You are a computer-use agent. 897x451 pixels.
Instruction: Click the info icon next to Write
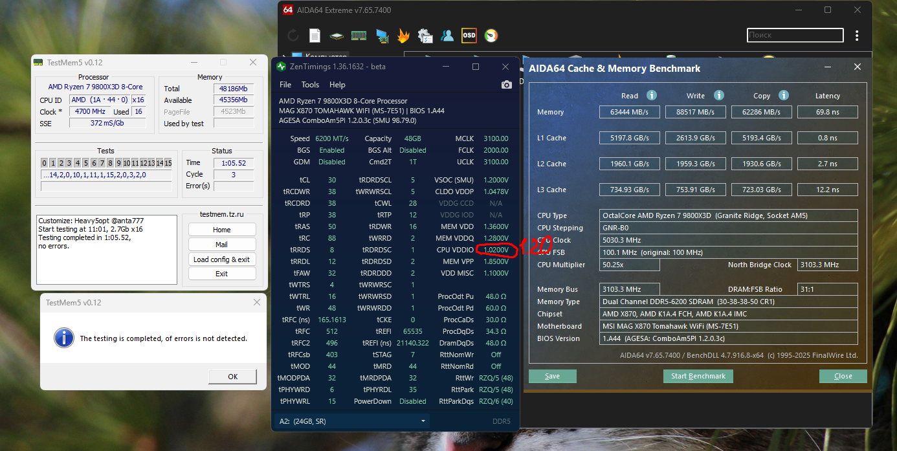pos(718,95)
